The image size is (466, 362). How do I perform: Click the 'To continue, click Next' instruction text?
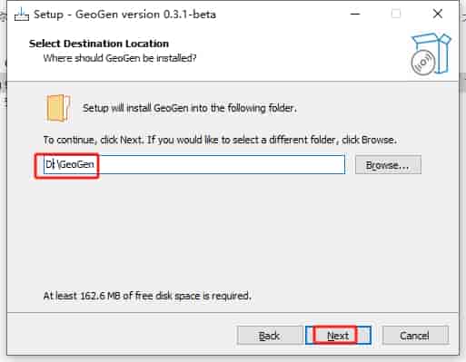[220, 140]
